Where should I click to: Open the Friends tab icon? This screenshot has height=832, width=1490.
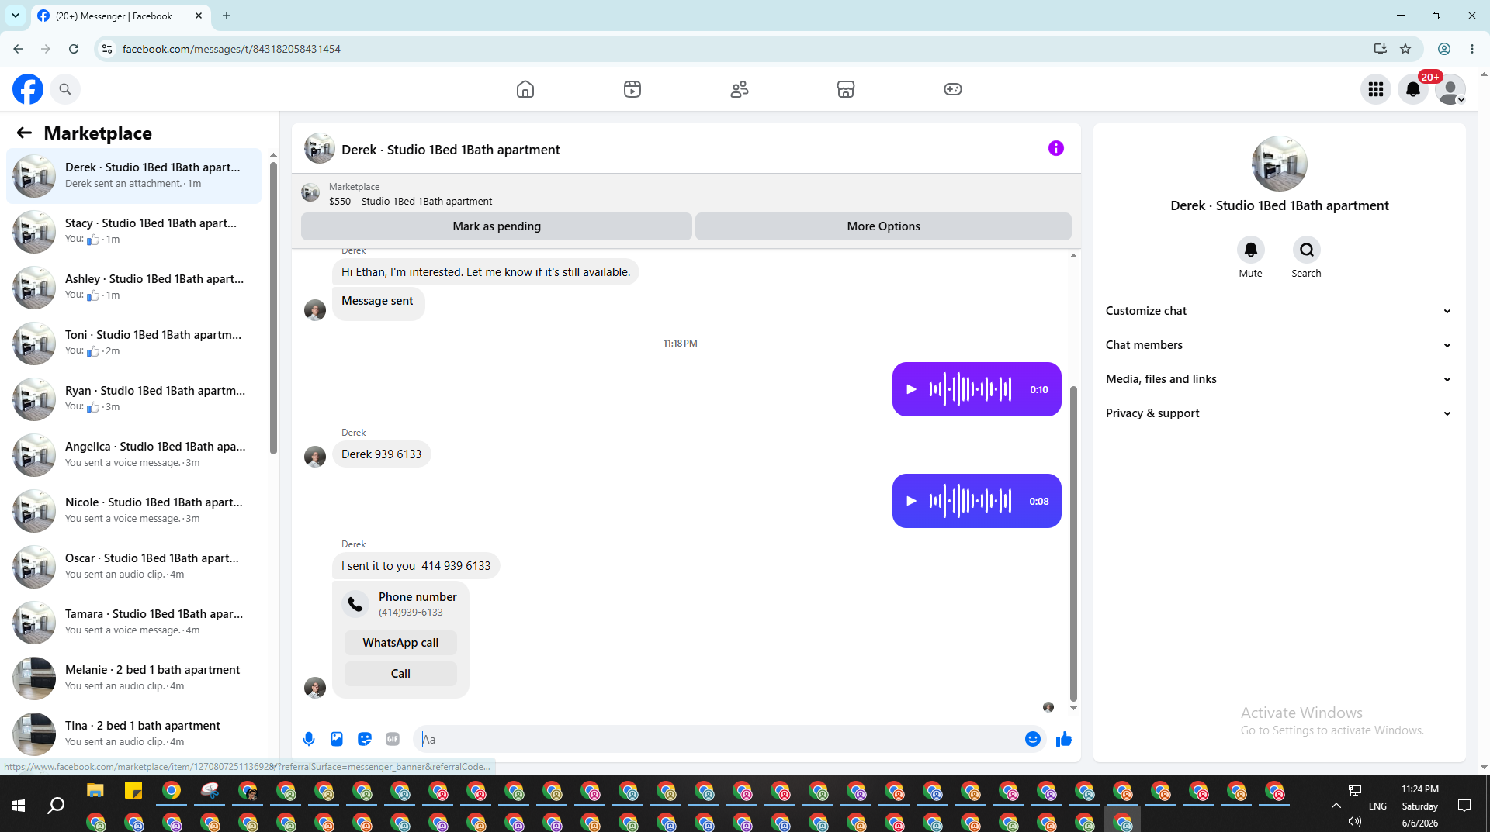740,89
